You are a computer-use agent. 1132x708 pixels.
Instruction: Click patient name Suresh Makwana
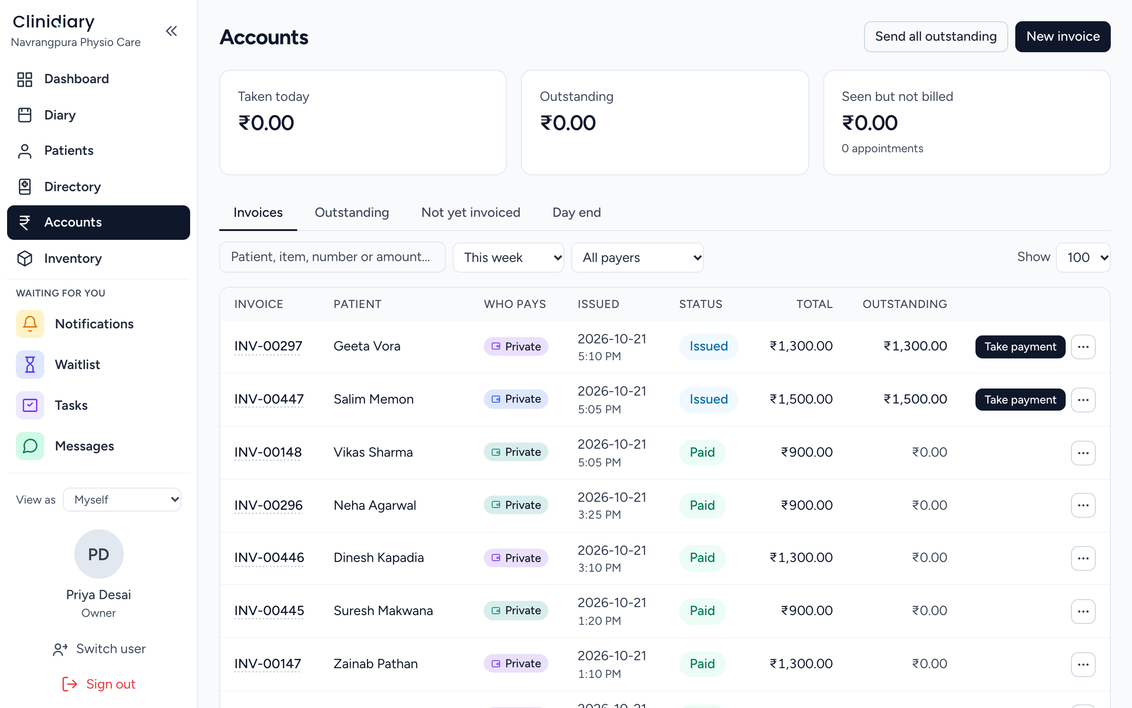pyautogui.click(x=383, y=611)
